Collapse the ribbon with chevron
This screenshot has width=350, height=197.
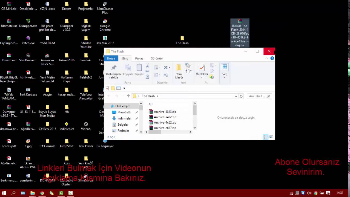267,58
